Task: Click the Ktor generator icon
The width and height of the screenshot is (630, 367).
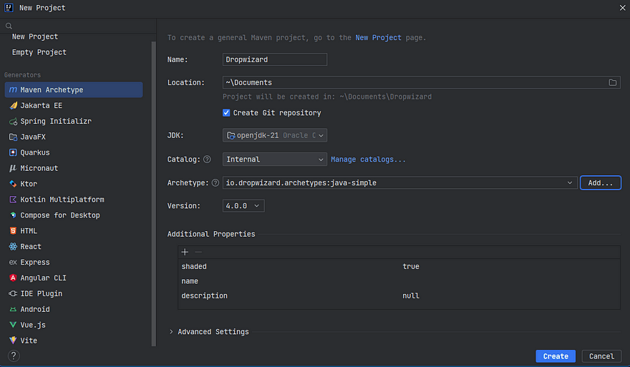Action: (x=13, y=184)
